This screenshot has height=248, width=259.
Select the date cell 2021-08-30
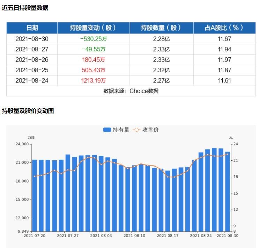32,39
